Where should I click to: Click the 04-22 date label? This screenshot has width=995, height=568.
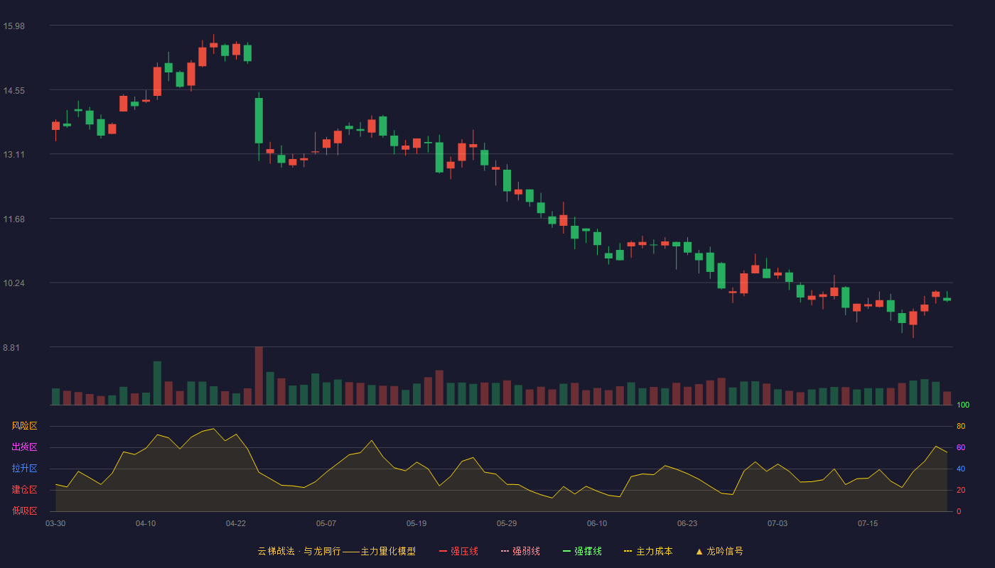tap(236, 523)
